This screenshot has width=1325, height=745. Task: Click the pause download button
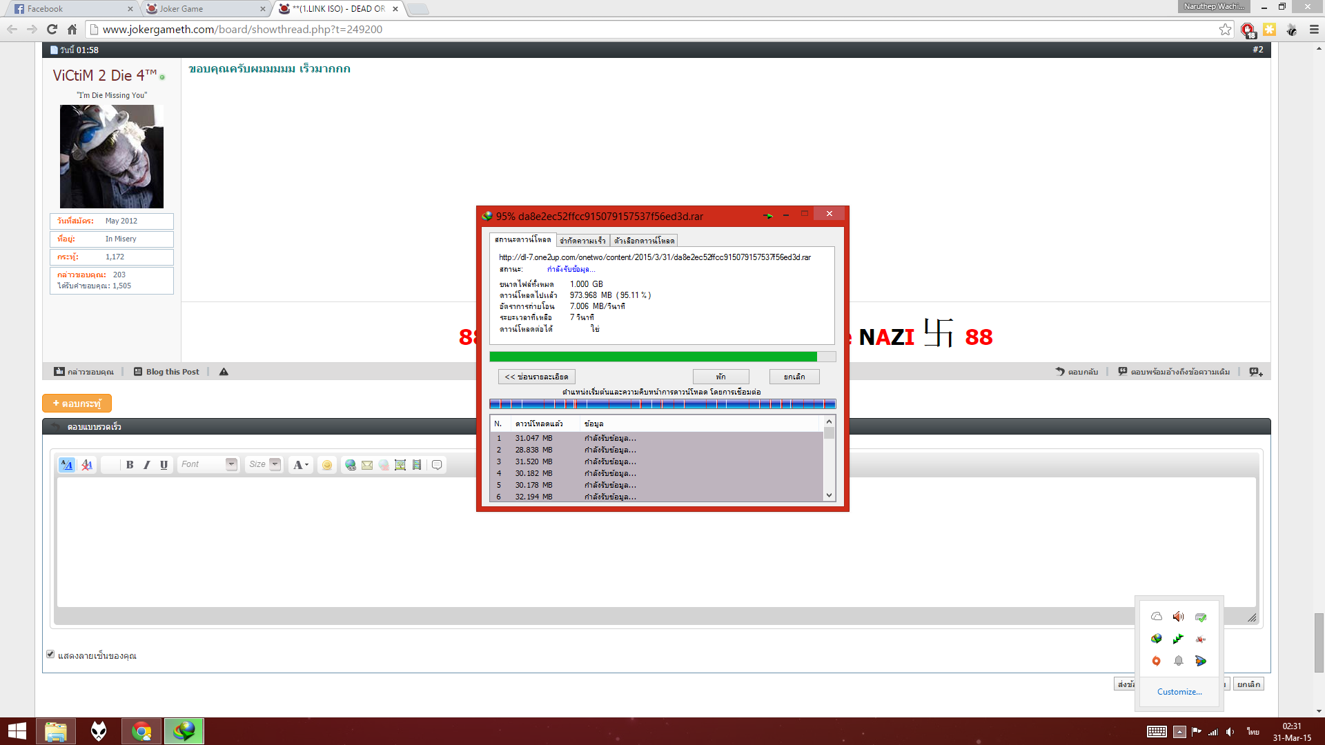tap(720, 377)
